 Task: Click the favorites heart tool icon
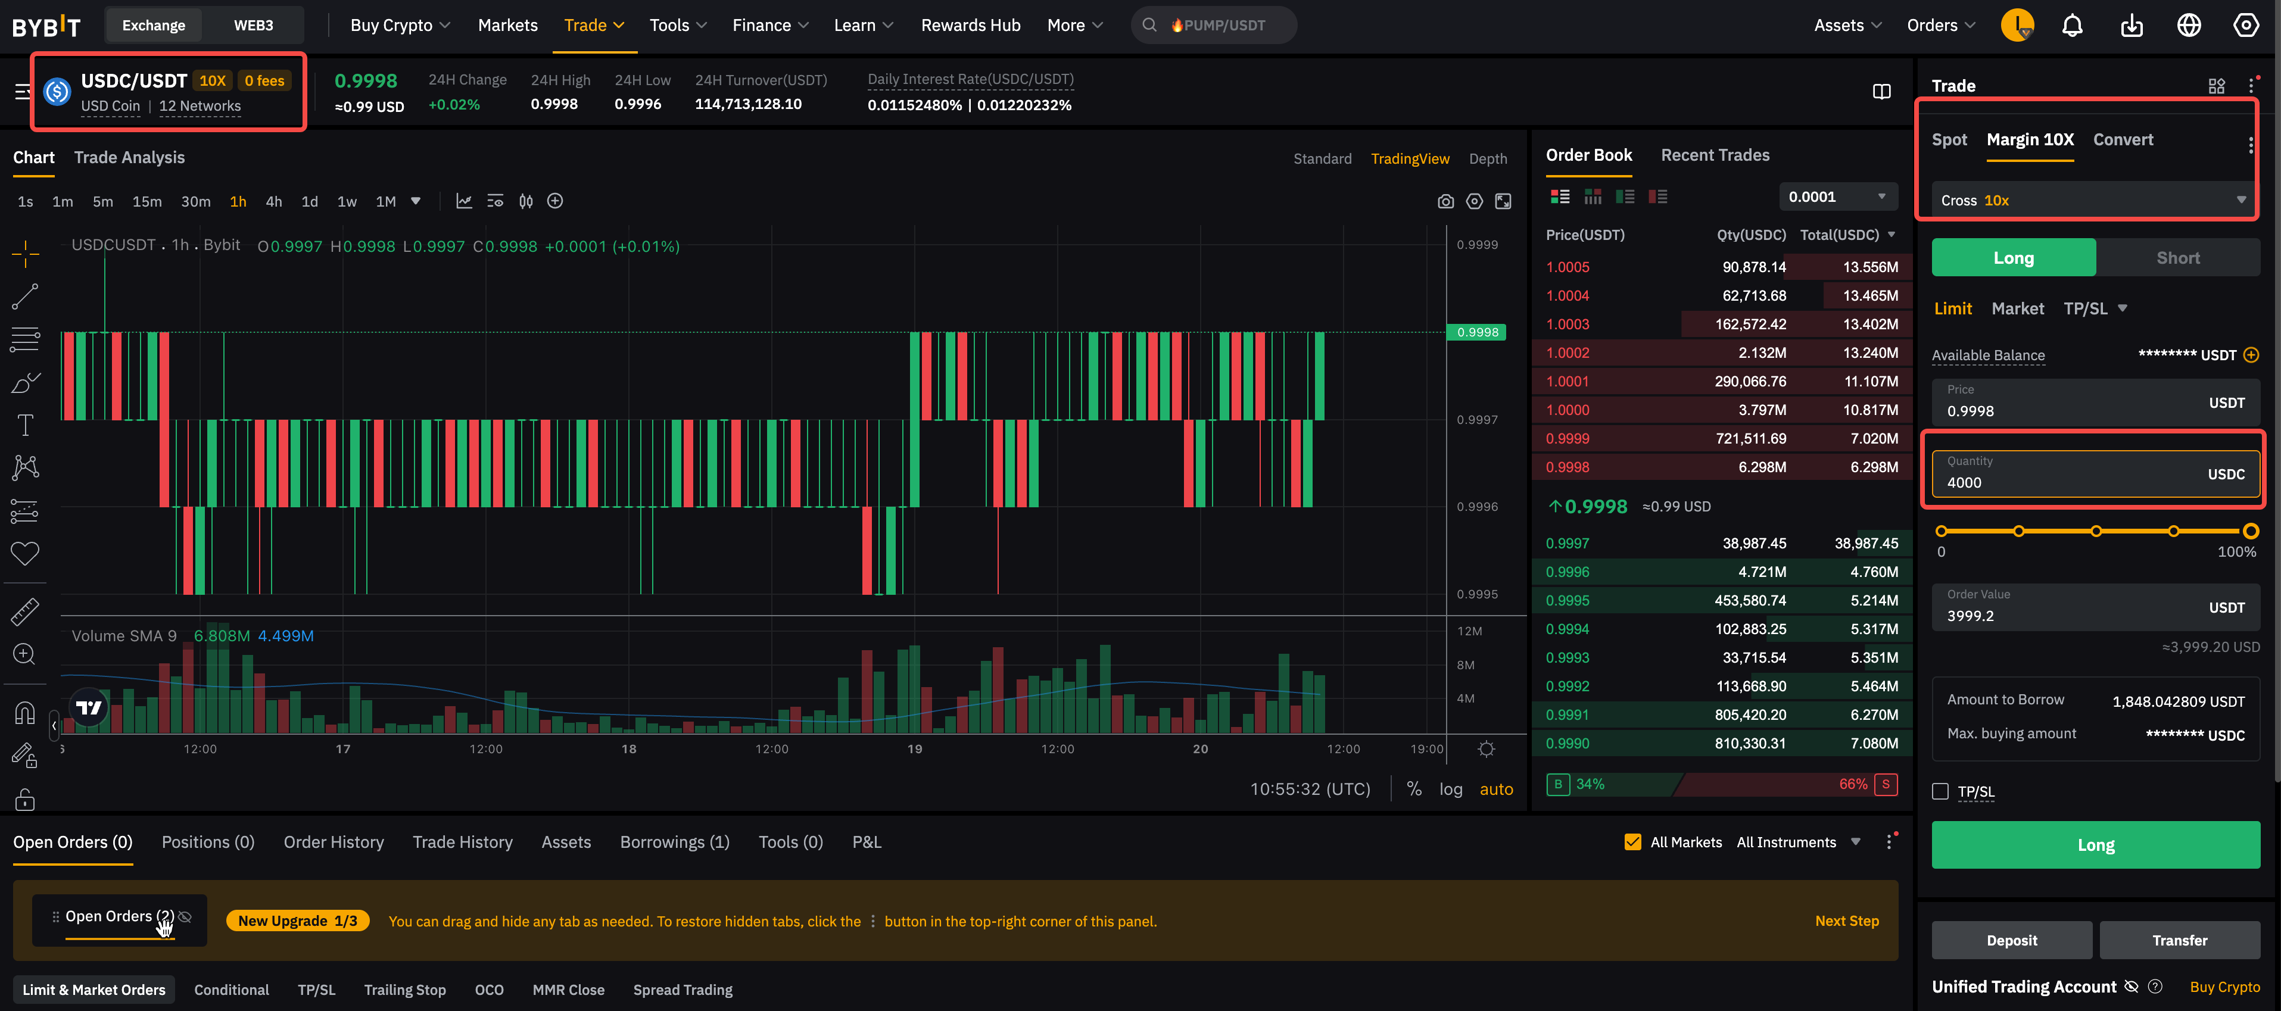pyautogui.click(x=25, y=553)
